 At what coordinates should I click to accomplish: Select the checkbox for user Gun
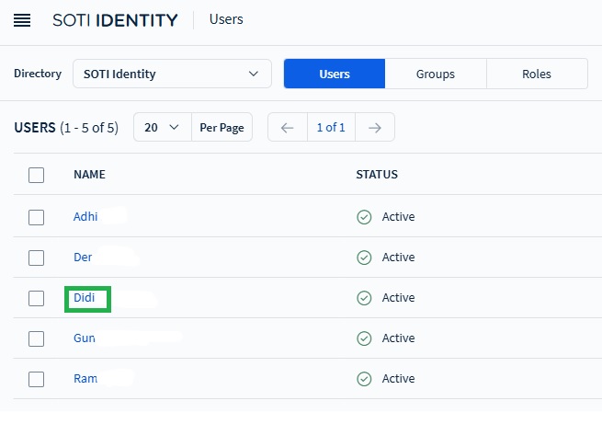point(37,338)
